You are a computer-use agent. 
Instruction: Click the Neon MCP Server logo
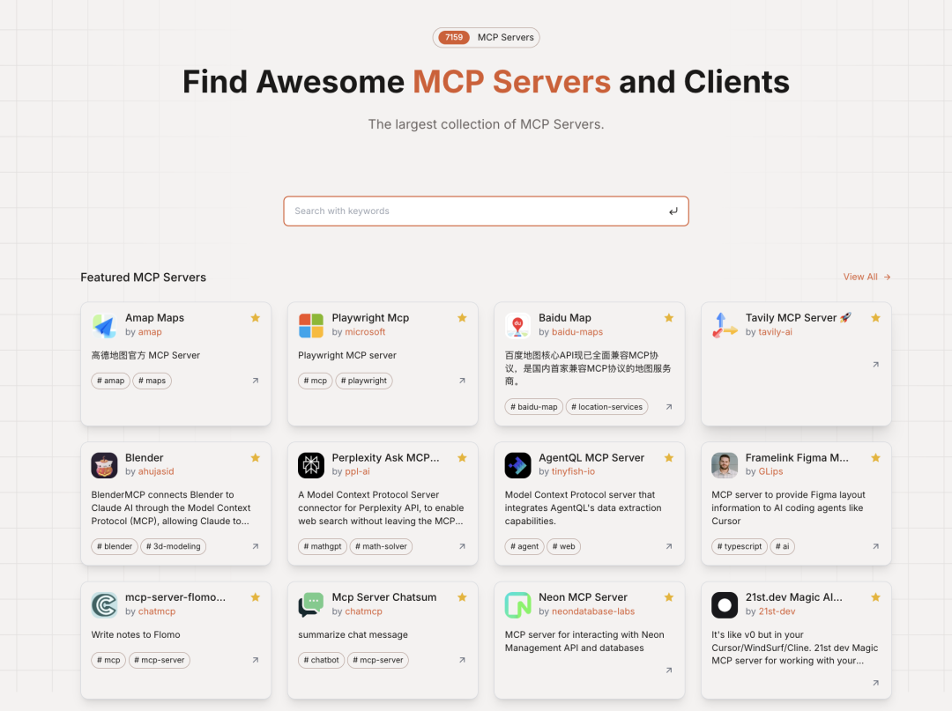(518, 605)
